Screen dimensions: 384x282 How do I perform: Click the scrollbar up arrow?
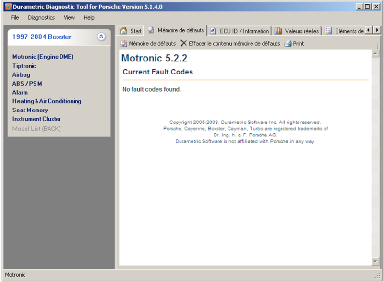375,53
